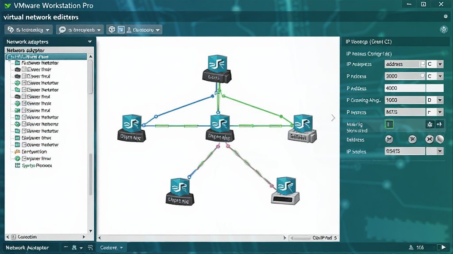Screen dimensions: 453x254
Task: Select the highlighted first row in the adapter tree
Action: (x=46, y=57)
